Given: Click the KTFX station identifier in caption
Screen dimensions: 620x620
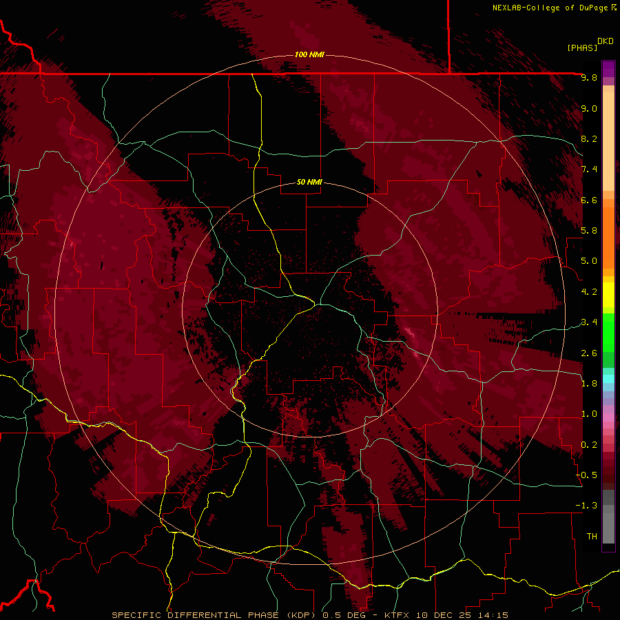Looking at the screenshot, I should [x=395, y=615].
